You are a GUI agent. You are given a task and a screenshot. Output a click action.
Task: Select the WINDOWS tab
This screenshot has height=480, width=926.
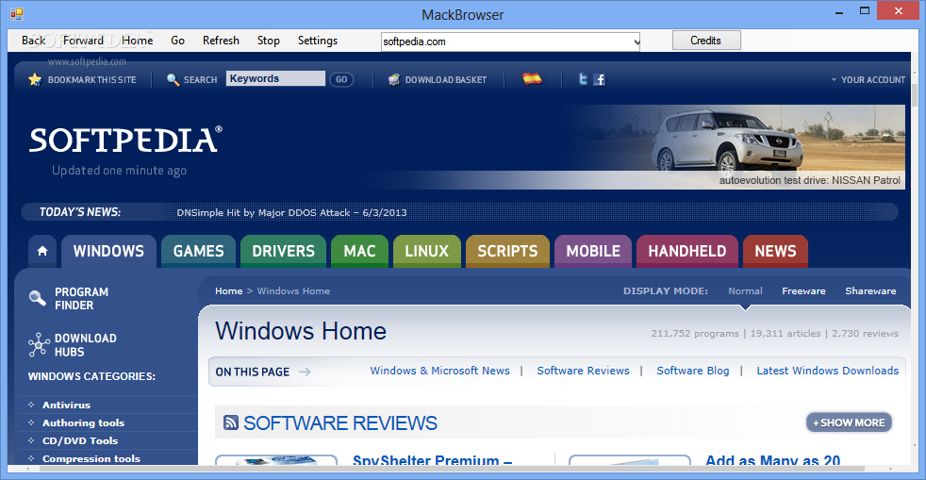pos(108,251)
